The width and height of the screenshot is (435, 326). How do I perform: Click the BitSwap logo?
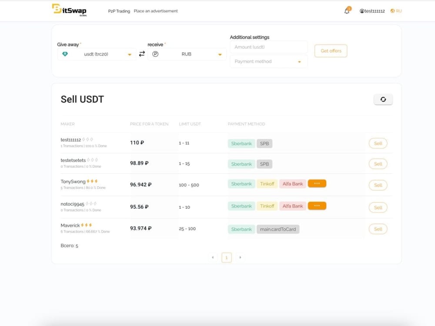pyautogui.click(x=69, y=10)
